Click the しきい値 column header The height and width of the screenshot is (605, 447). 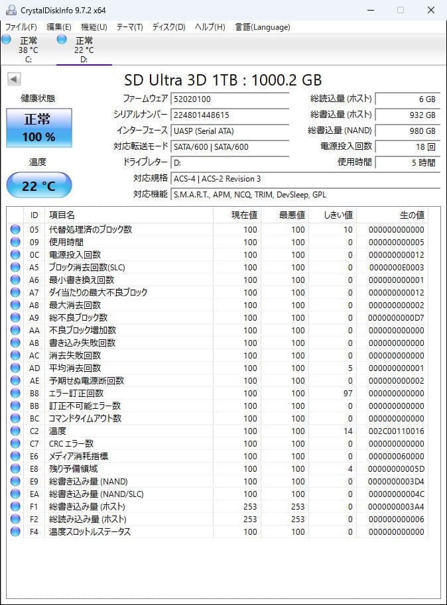coord(333,215)
